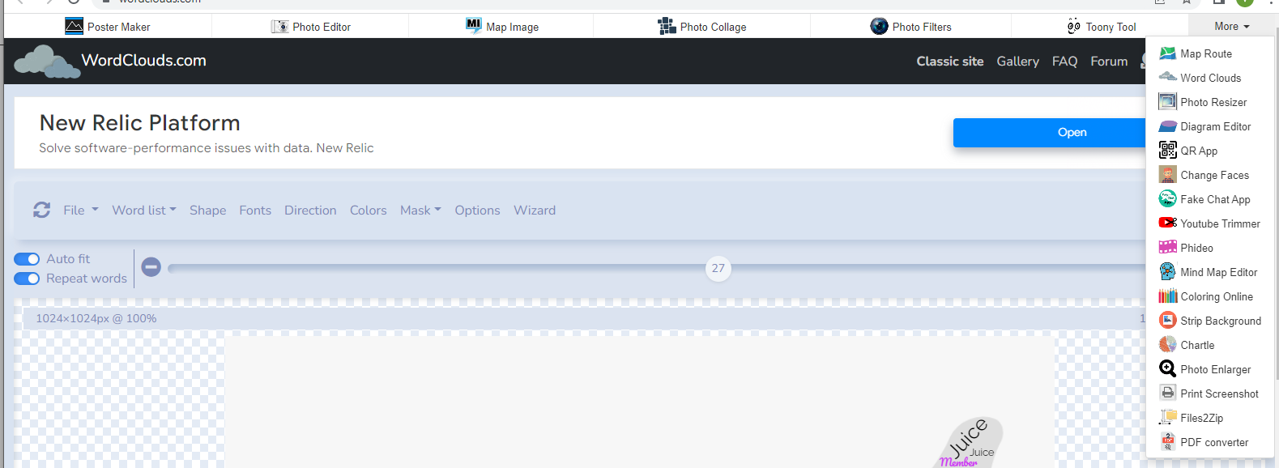This screenshot has height=468, width=1279.
Task: Click the WordClouds.com cloud logo
Action: [47, 62]
